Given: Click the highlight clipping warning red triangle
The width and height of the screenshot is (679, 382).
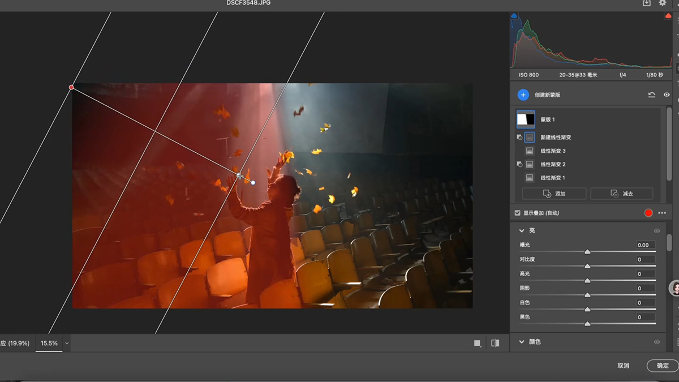Looking at the screenshot, I should (x=668, y=16).
